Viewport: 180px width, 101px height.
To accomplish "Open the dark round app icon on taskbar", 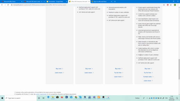I will 103,97.
